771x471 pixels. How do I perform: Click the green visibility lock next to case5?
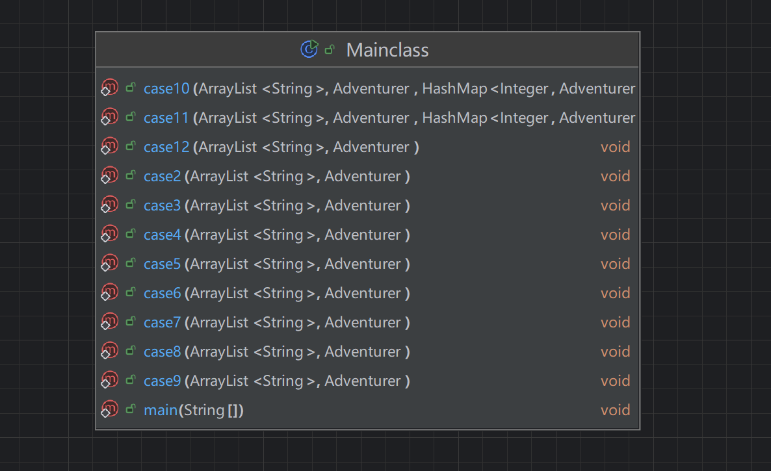pos(131,263)
